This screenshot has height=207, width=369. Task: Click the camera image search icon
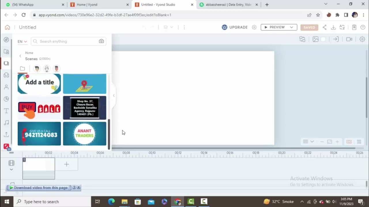pyautogui.click(x=101, y=41)
